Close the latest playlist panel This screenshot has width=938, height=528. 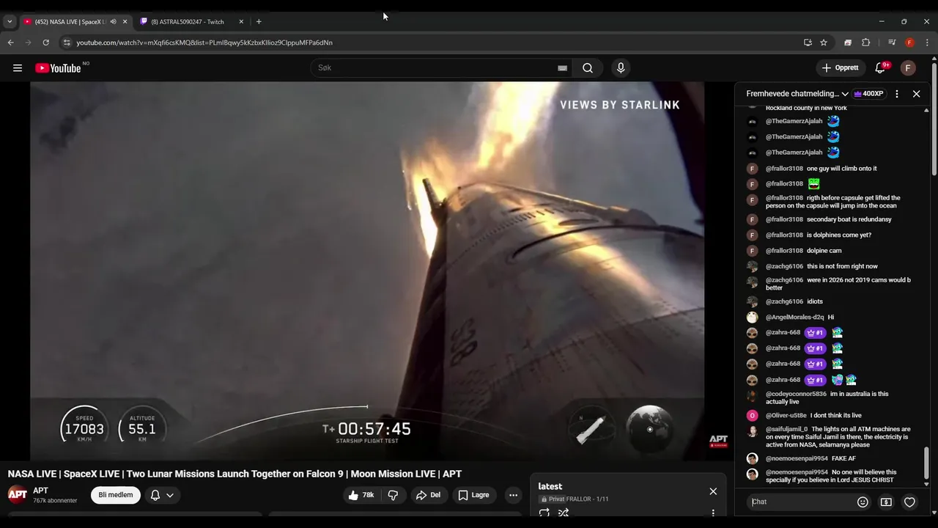pos(713,491)
